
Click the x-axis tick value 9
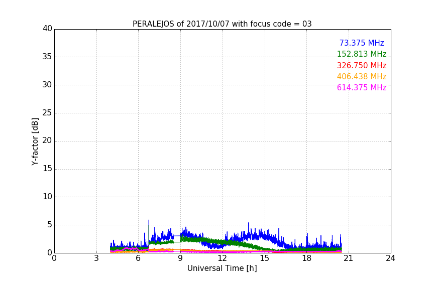point(180,258)
